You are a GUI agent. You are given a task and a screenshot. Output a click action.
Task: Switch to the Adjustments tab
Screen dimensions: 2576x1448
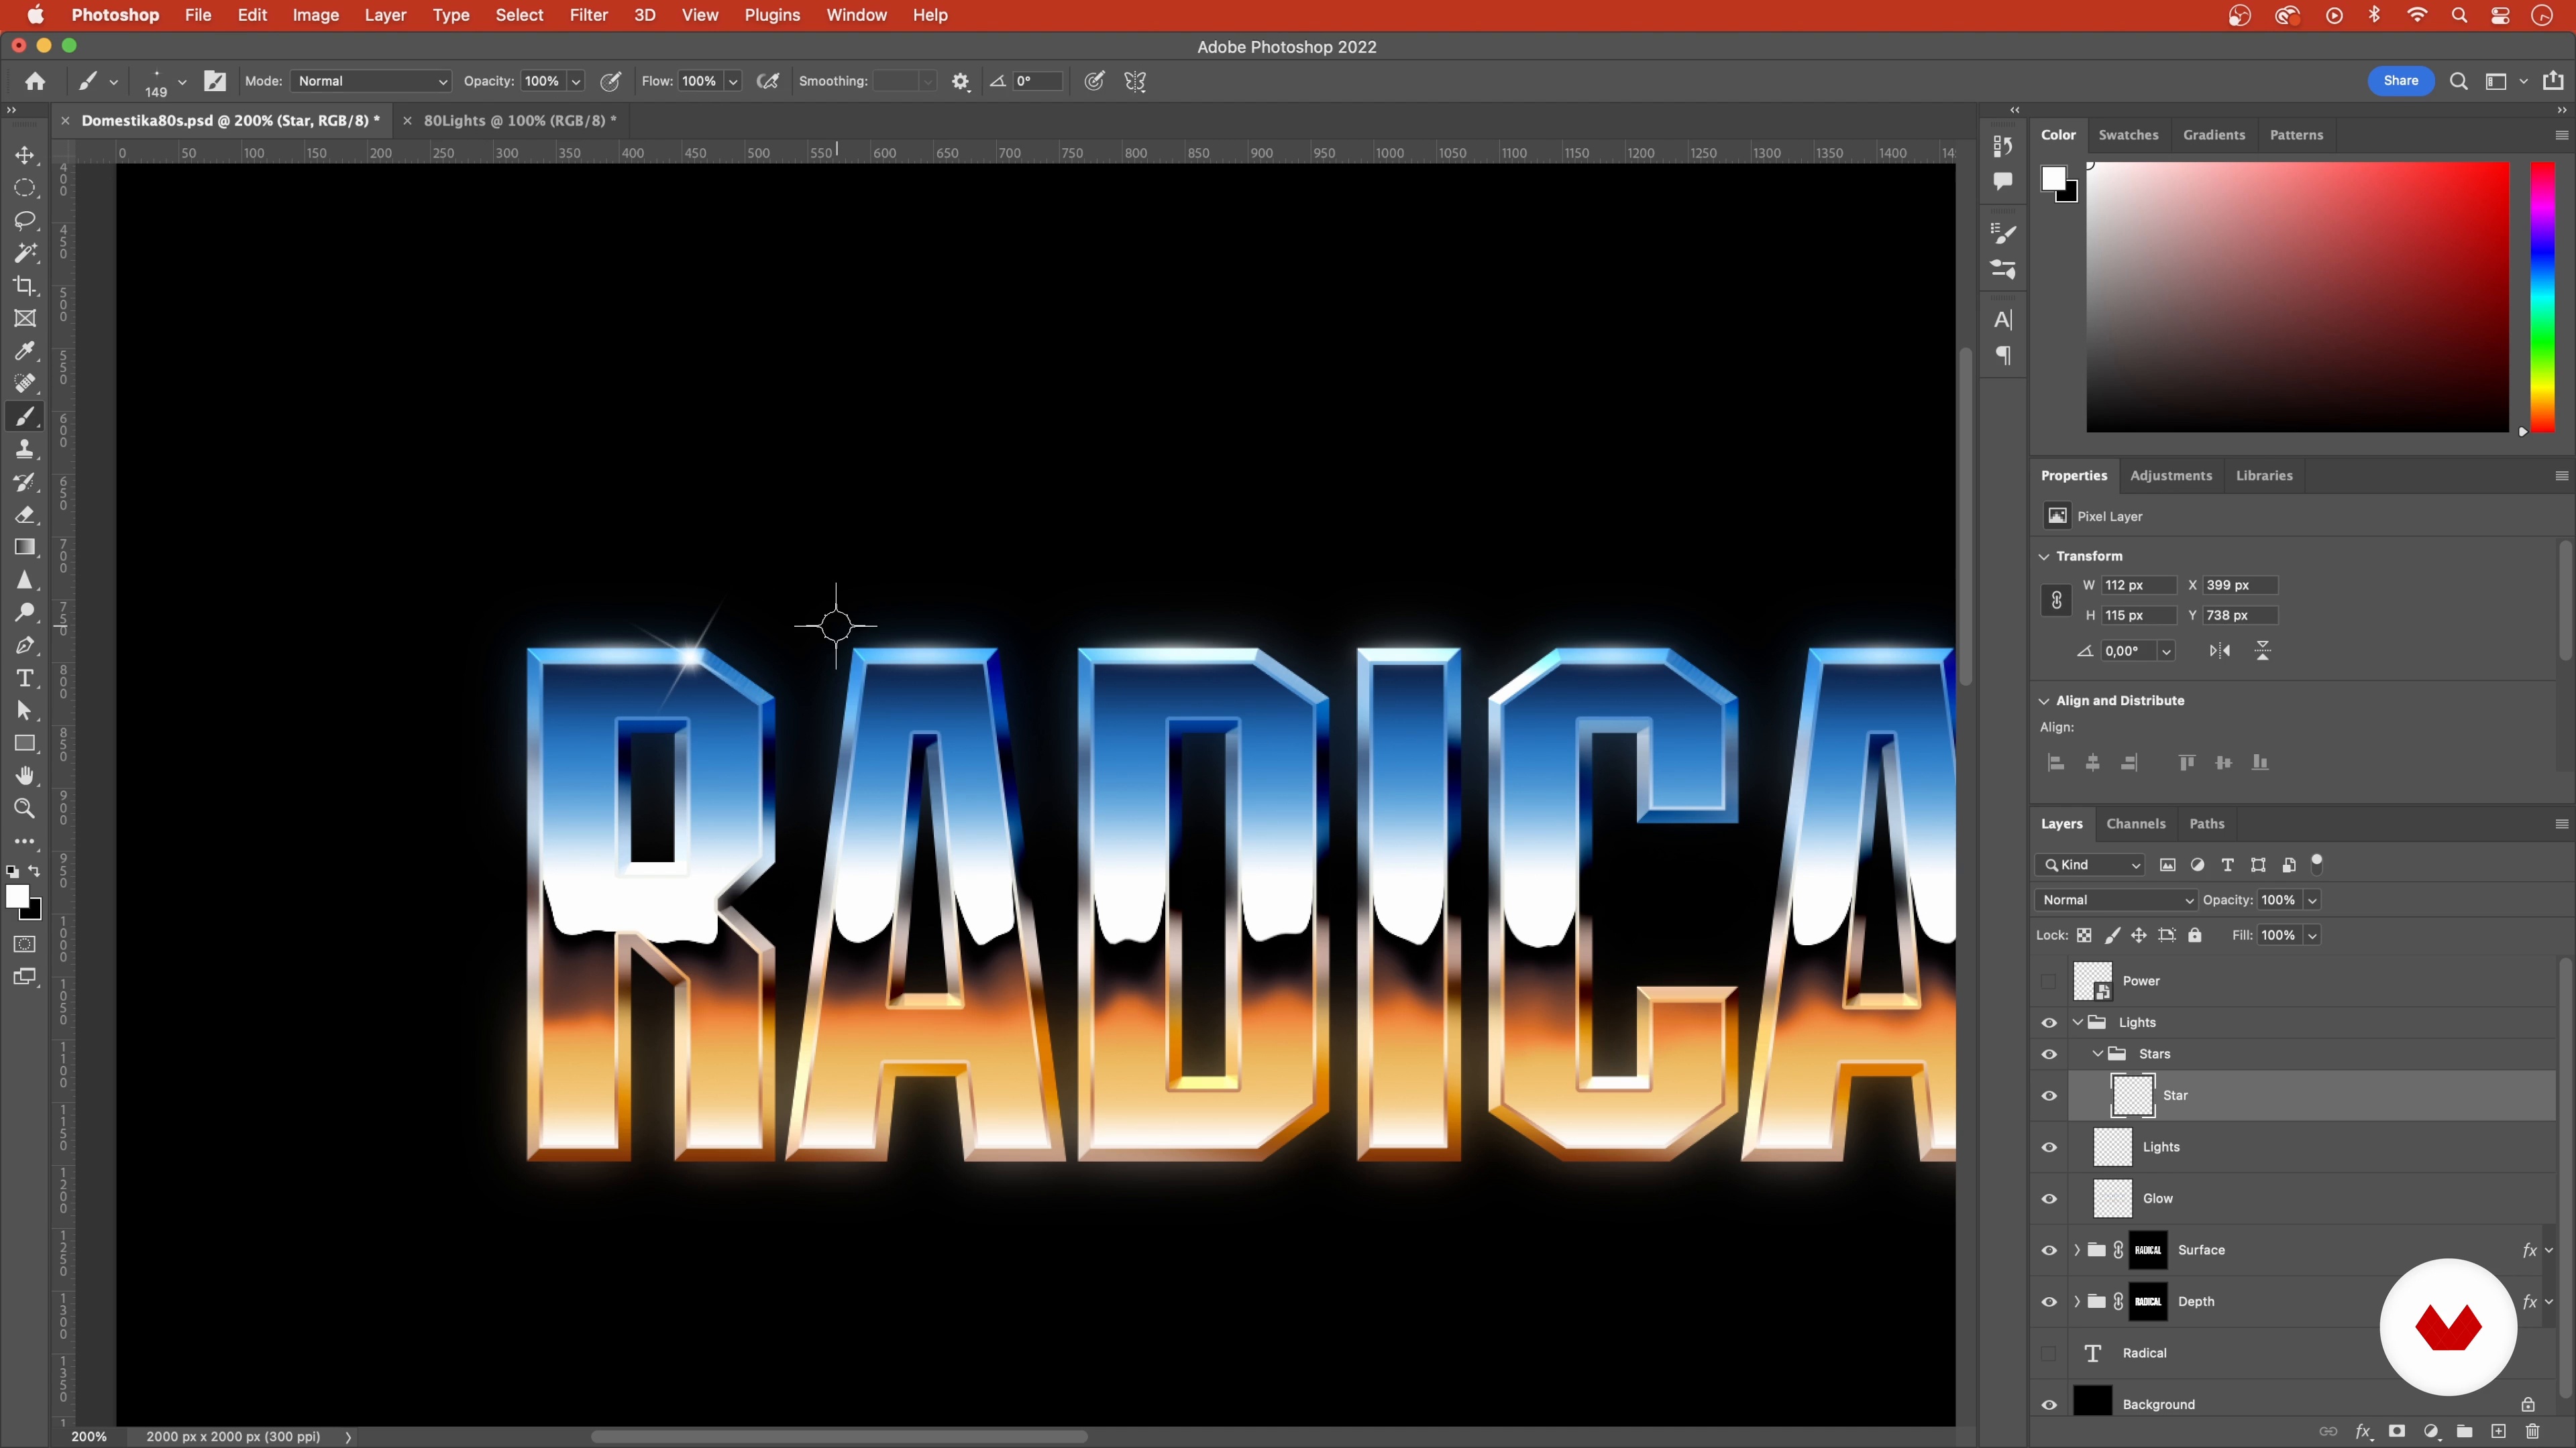pos(2171,476)
